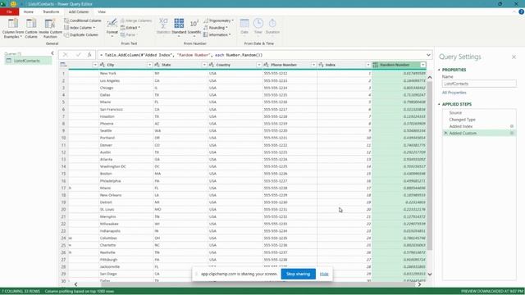Open the File menu
Screen dimensions: 525x295
9,11
